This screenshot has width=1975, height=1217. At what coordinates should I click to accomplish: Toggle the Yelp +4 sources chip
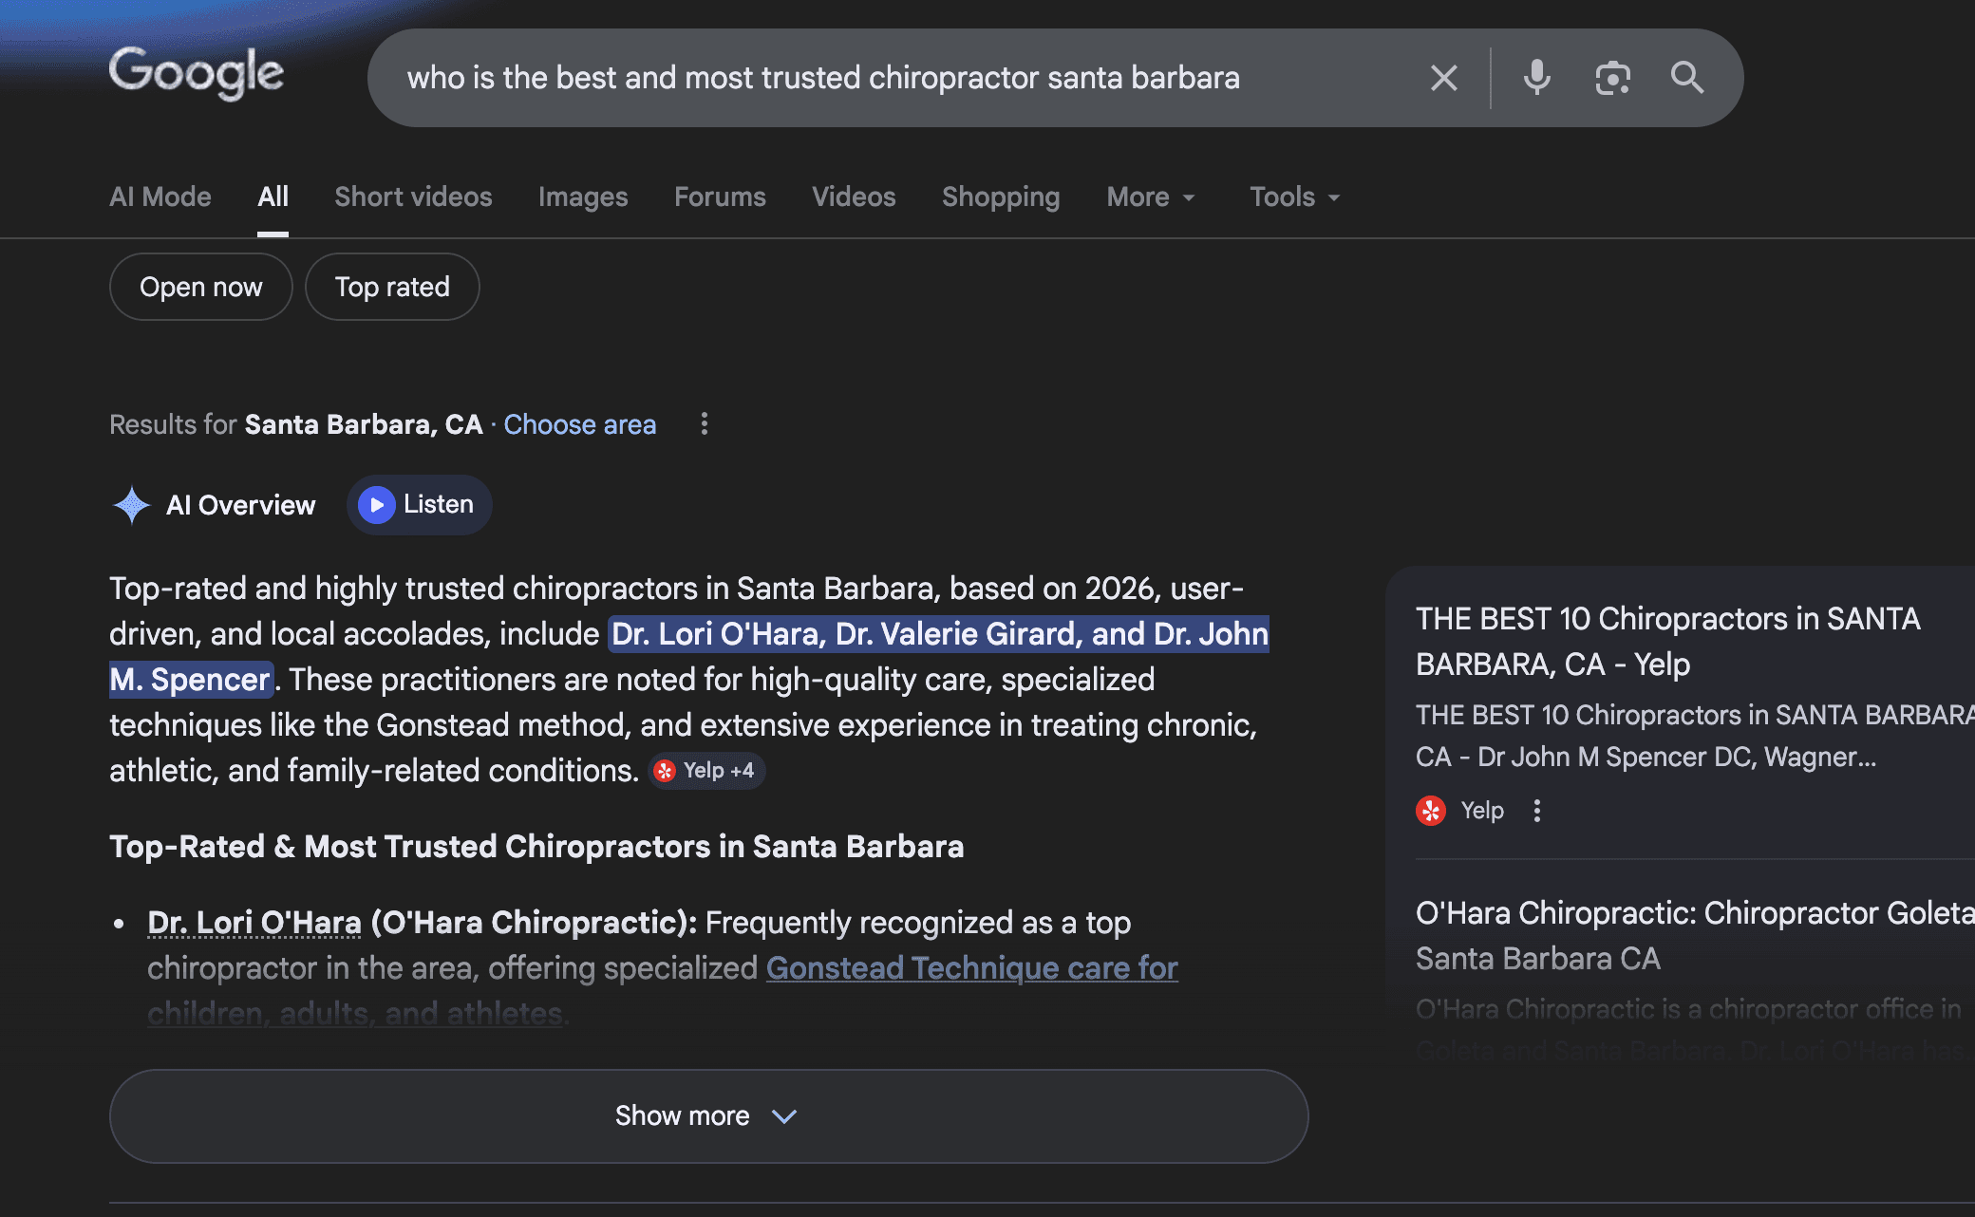705,770
